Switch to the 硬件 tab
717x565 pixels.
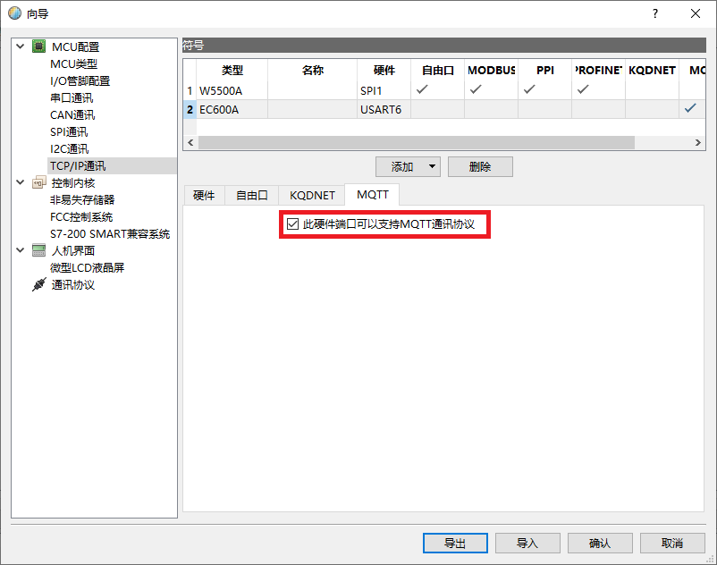(204, 195)
